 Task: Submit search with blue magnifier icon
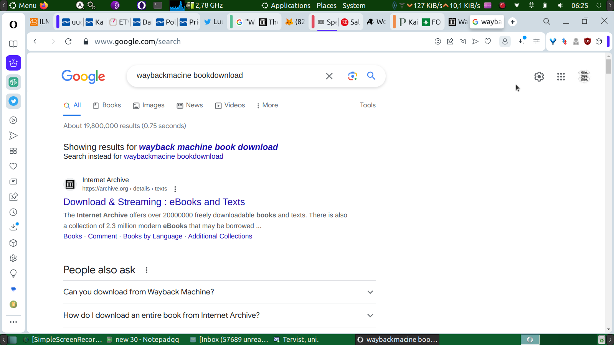[371, 76]
